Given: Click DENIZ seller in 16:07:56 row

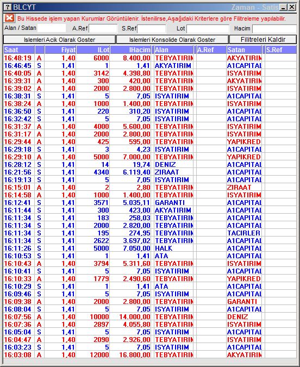Looking at the screenshot, I should 237,316.
